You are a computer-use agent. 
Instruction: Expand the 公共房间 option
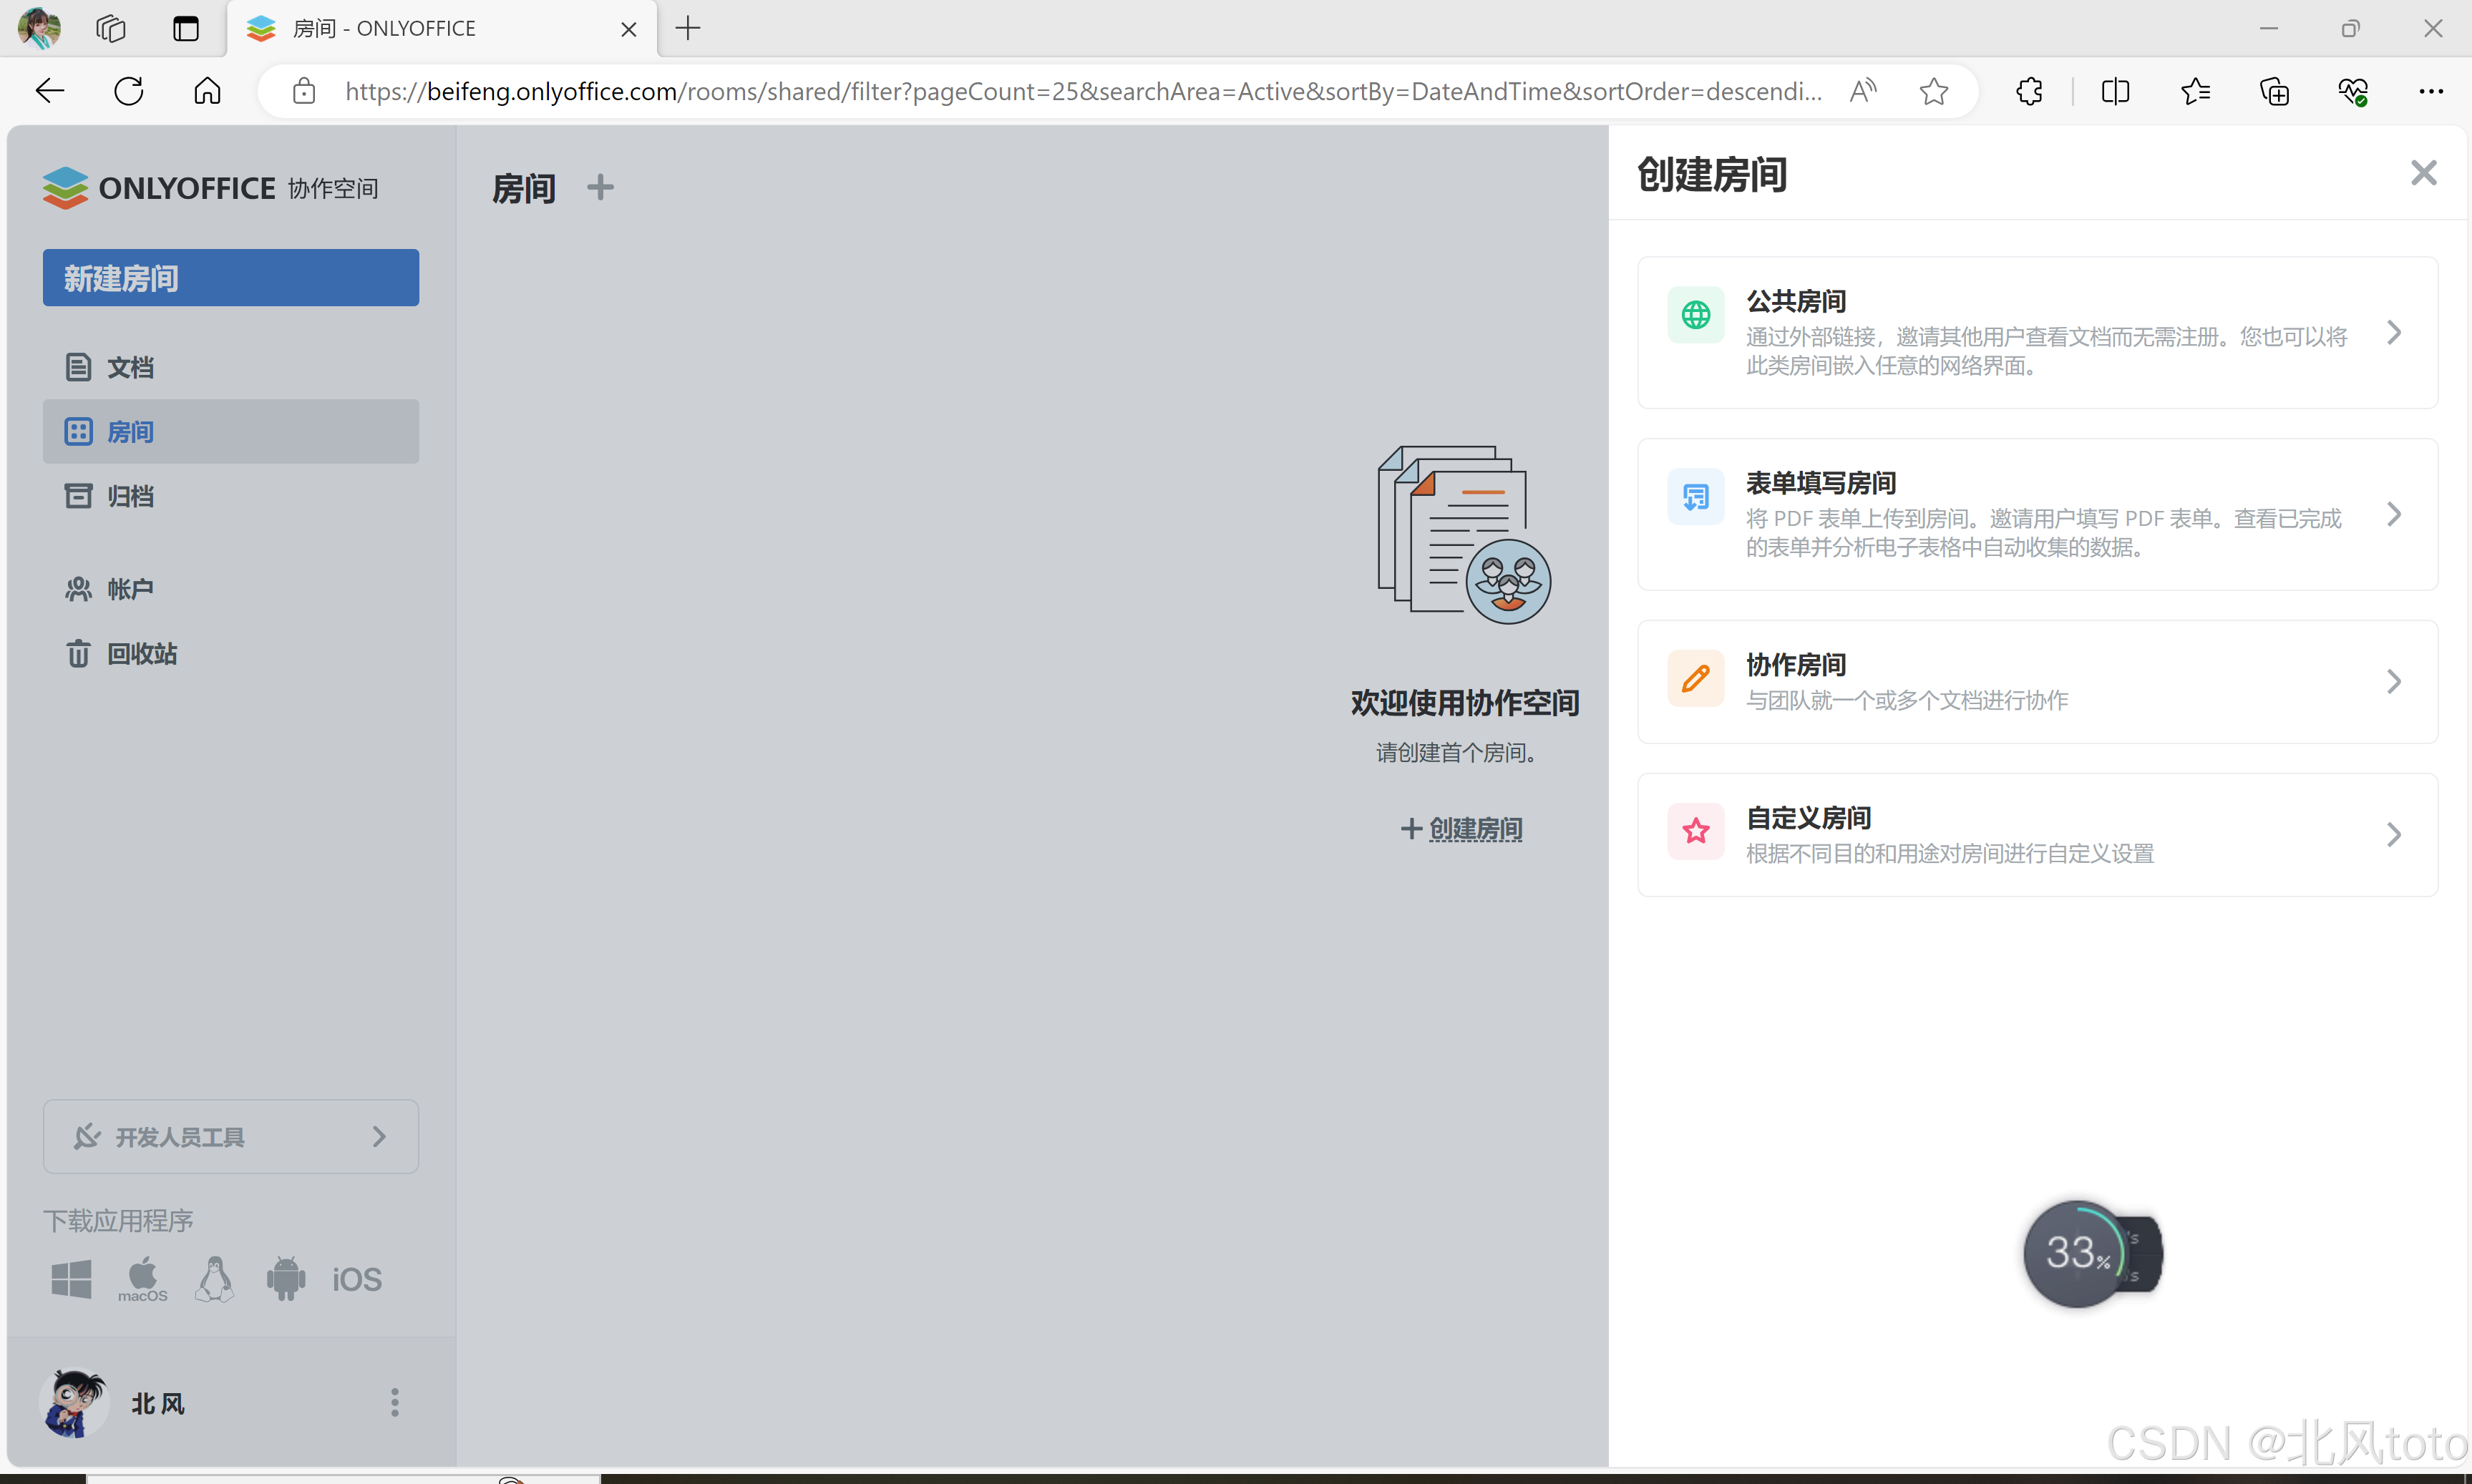coord(2394,332)
